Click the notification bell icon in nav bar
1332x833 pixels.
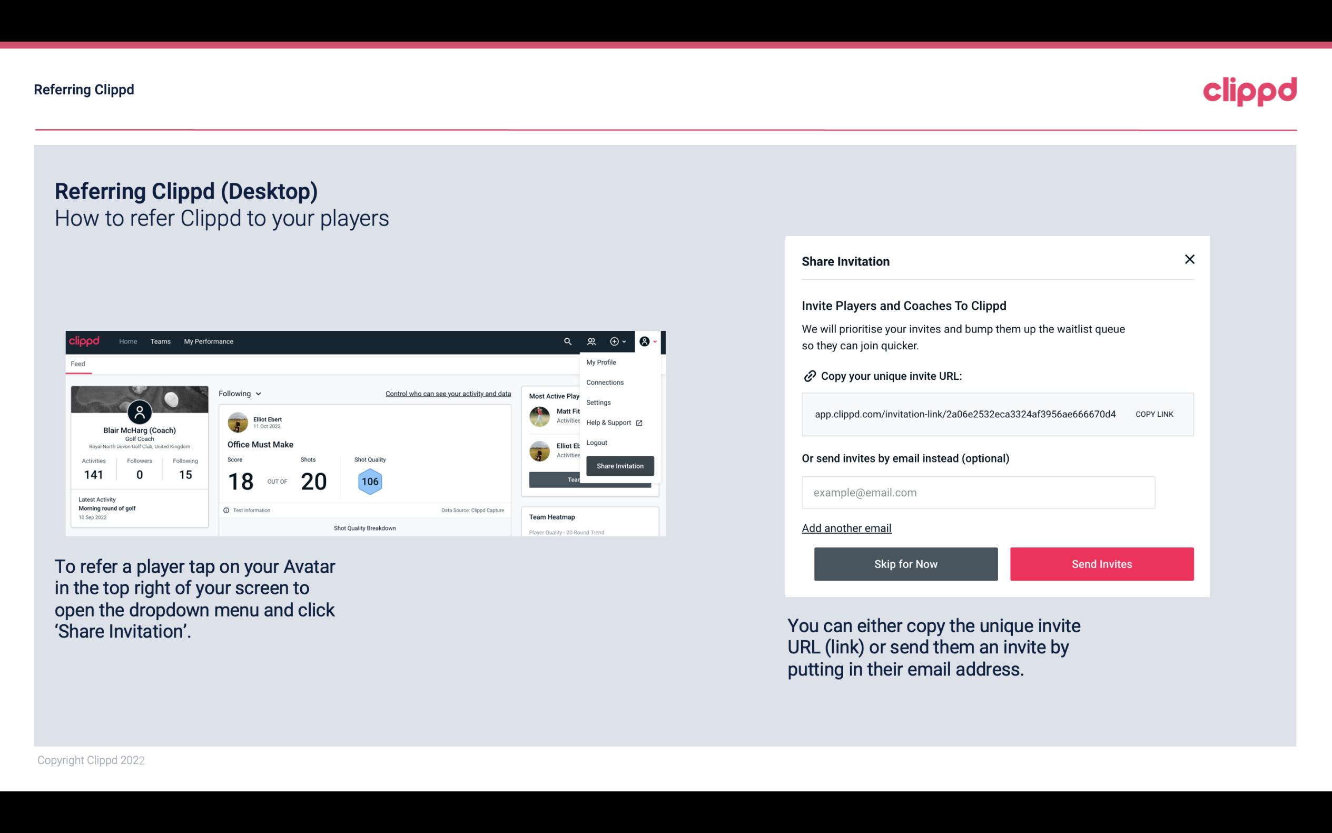(x=593, y=341)
